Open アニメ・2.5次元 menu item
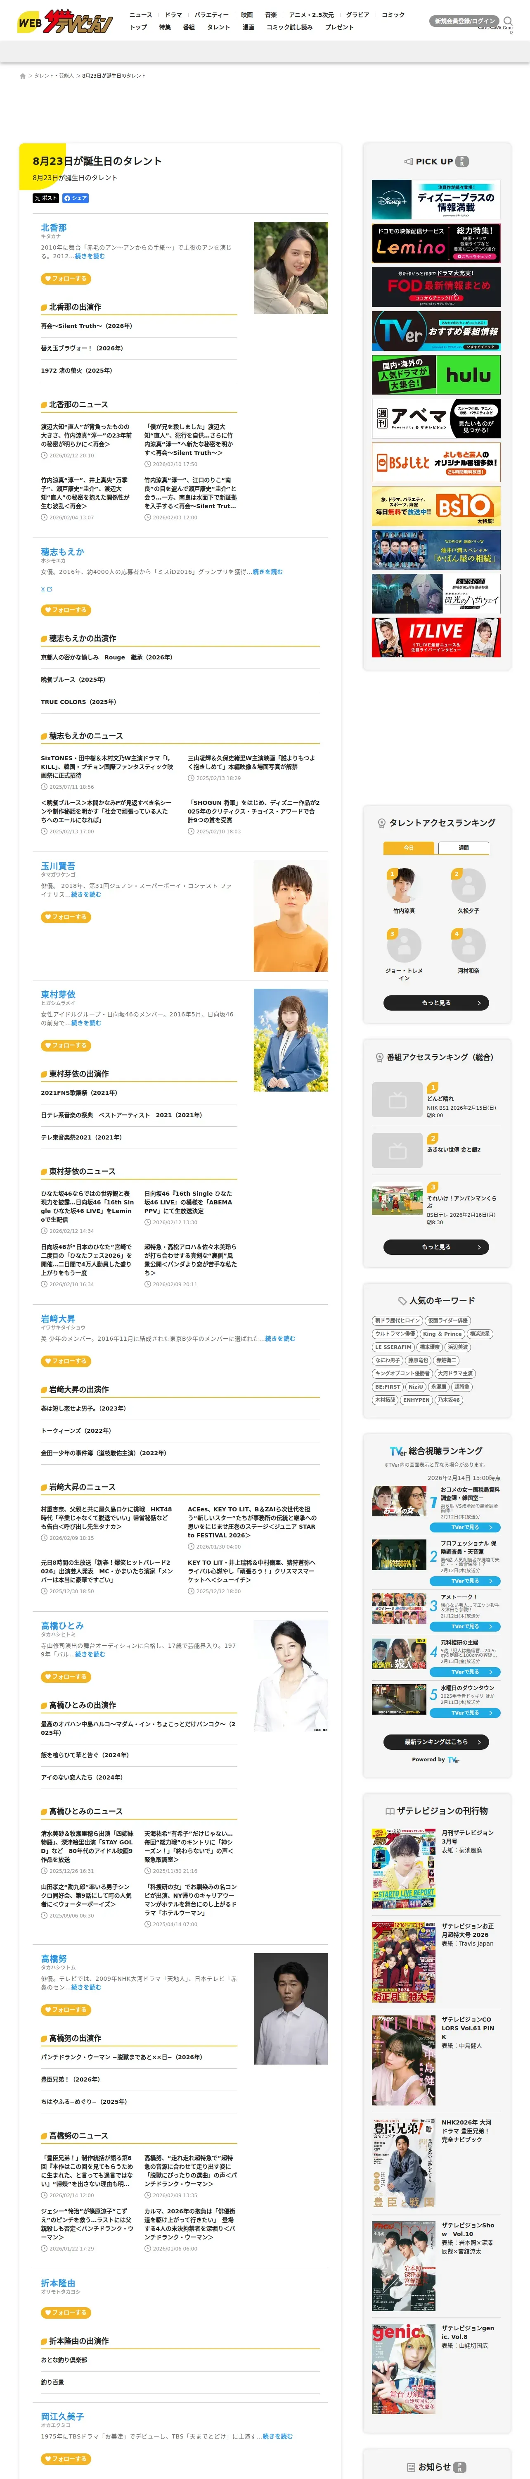 312,15
